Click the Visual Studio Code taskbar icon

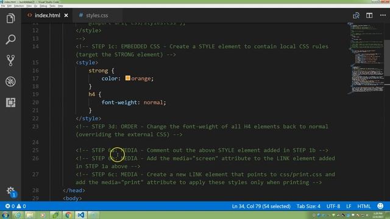pyautogui.click(x=81, y=215)
